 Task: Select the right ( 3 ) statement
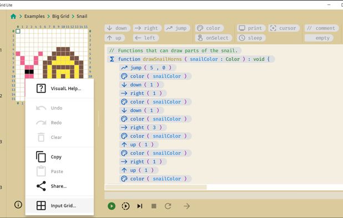click(x=143, y=127)
